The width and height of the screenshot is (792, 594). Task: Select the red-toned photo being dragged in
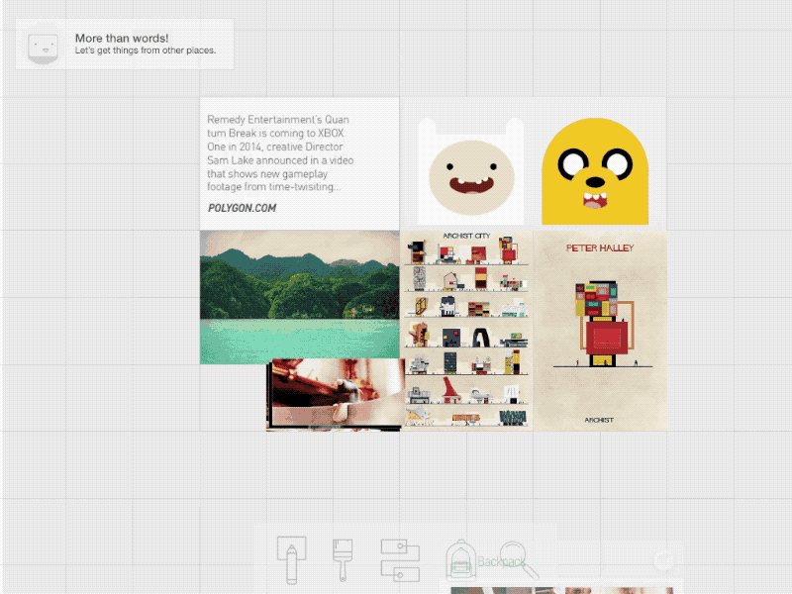click(x=336, y=394)
